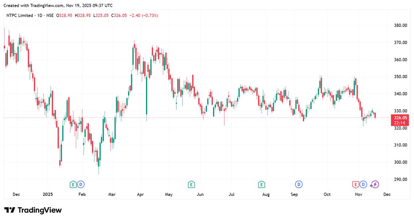Screen dimensions: 414x221
Task: Click the red earnings marker near November
Action: 356,184
